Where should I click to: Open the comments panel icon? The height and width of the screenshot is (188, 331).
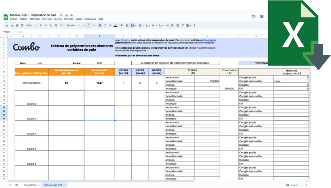pos(262,16)
